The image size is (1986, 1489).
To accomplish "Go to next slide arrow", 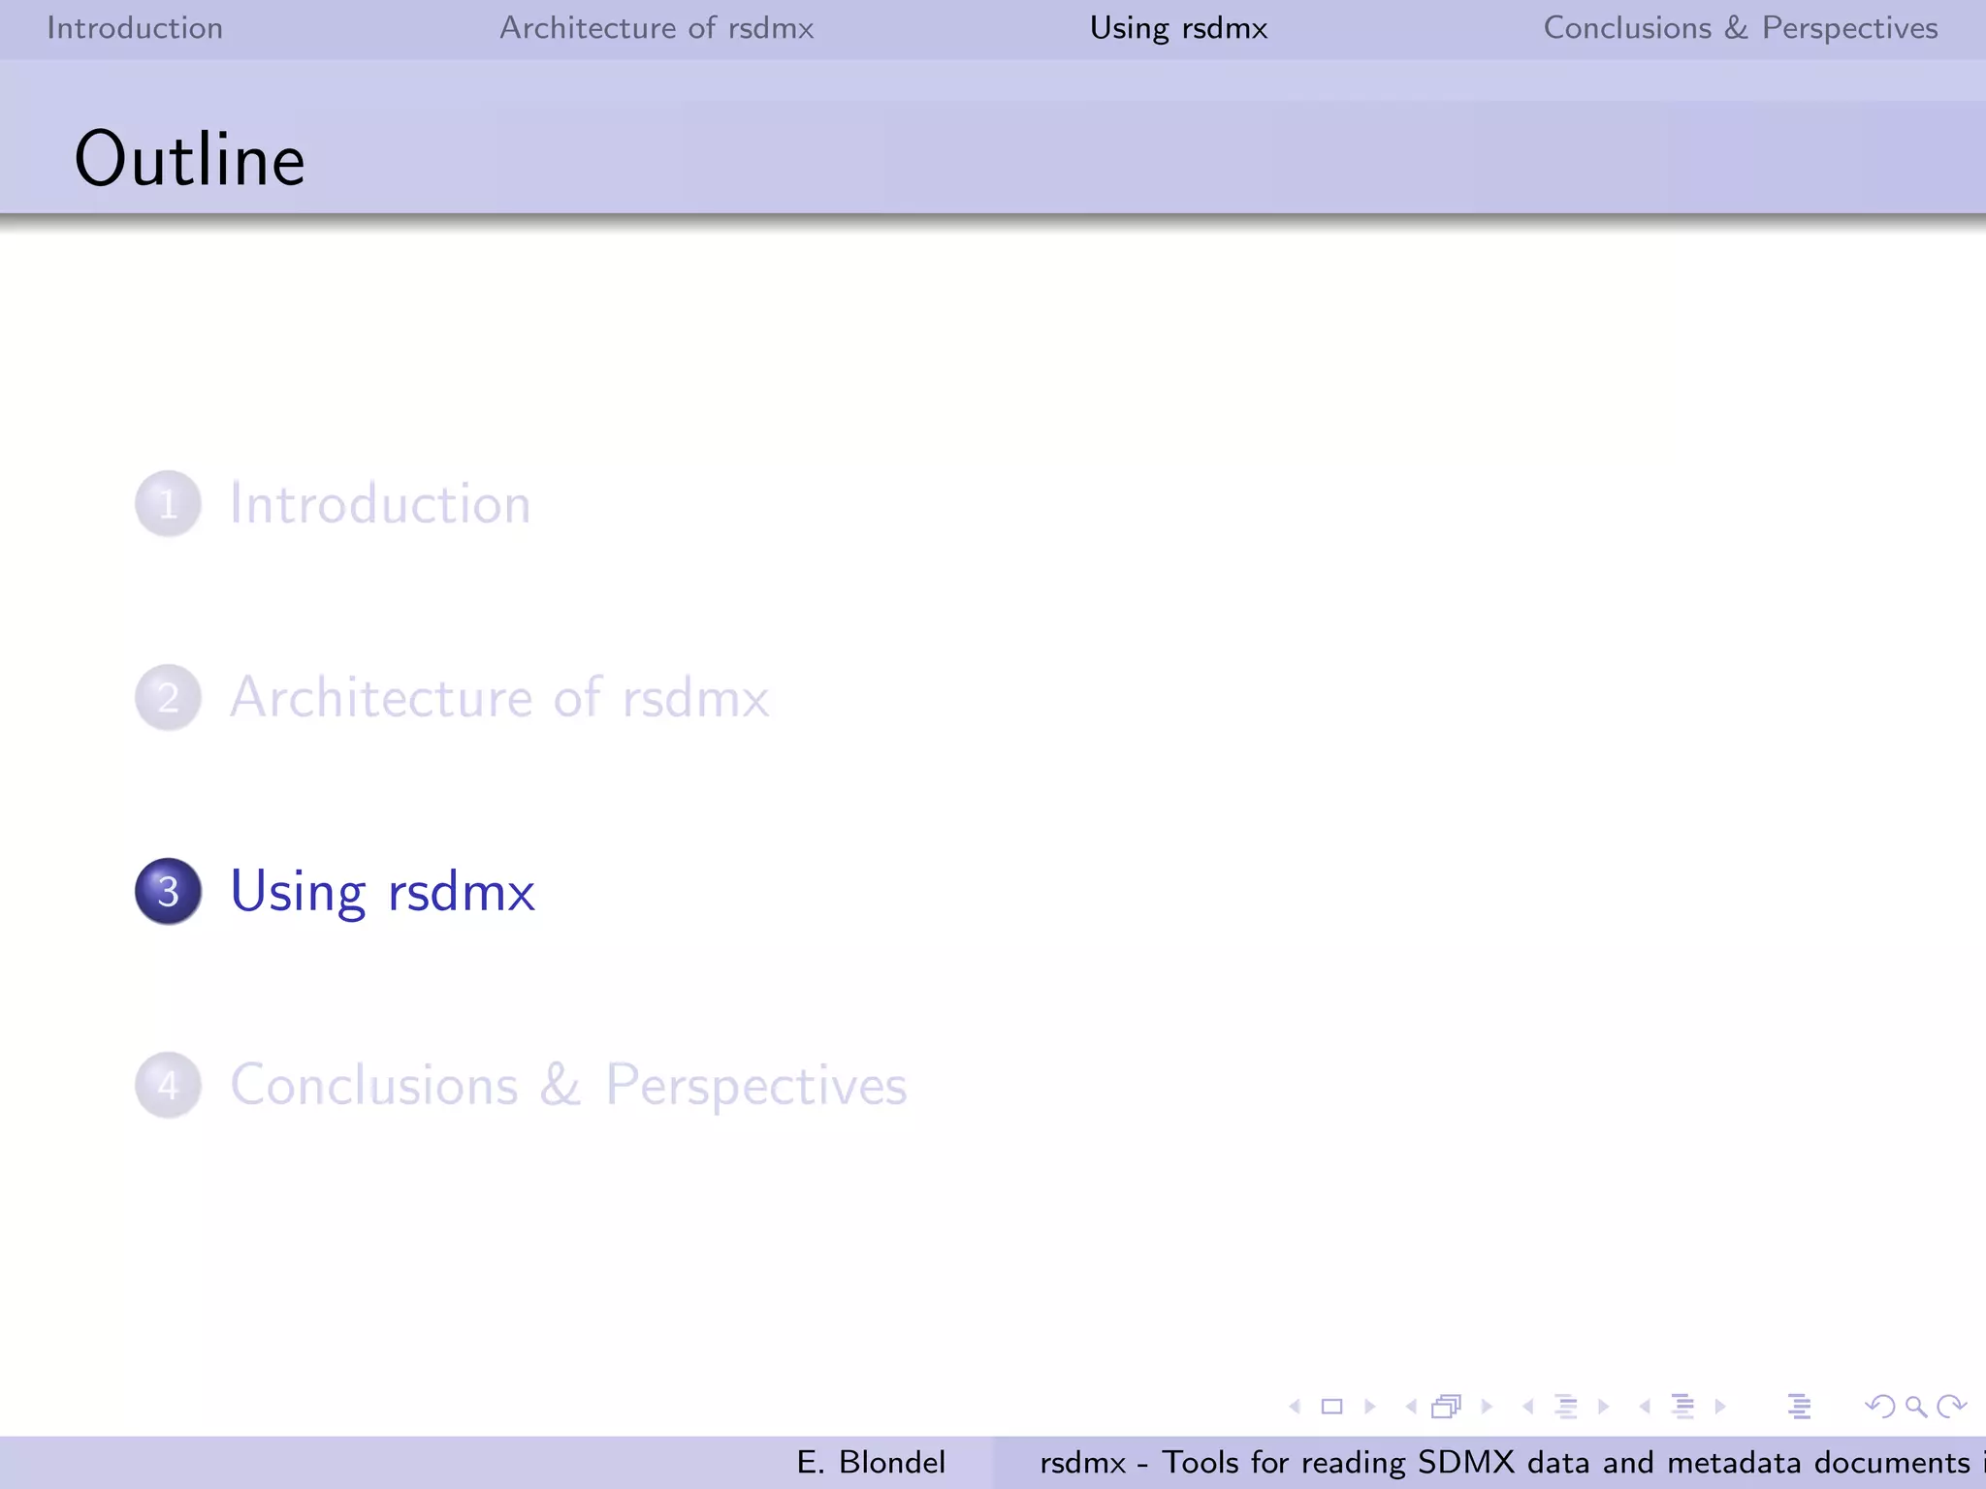I will 1370,1407.
